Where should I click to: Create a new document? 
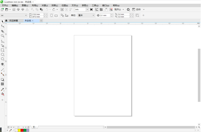pyautogui.click(x=2, y=10)
